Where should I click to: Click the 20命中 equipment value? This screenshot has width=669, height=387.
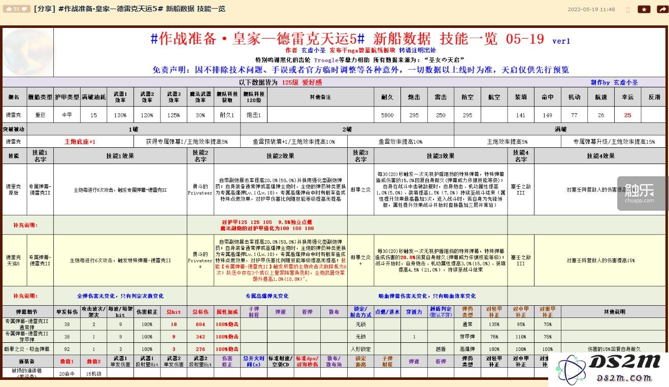tap(67, 374)
